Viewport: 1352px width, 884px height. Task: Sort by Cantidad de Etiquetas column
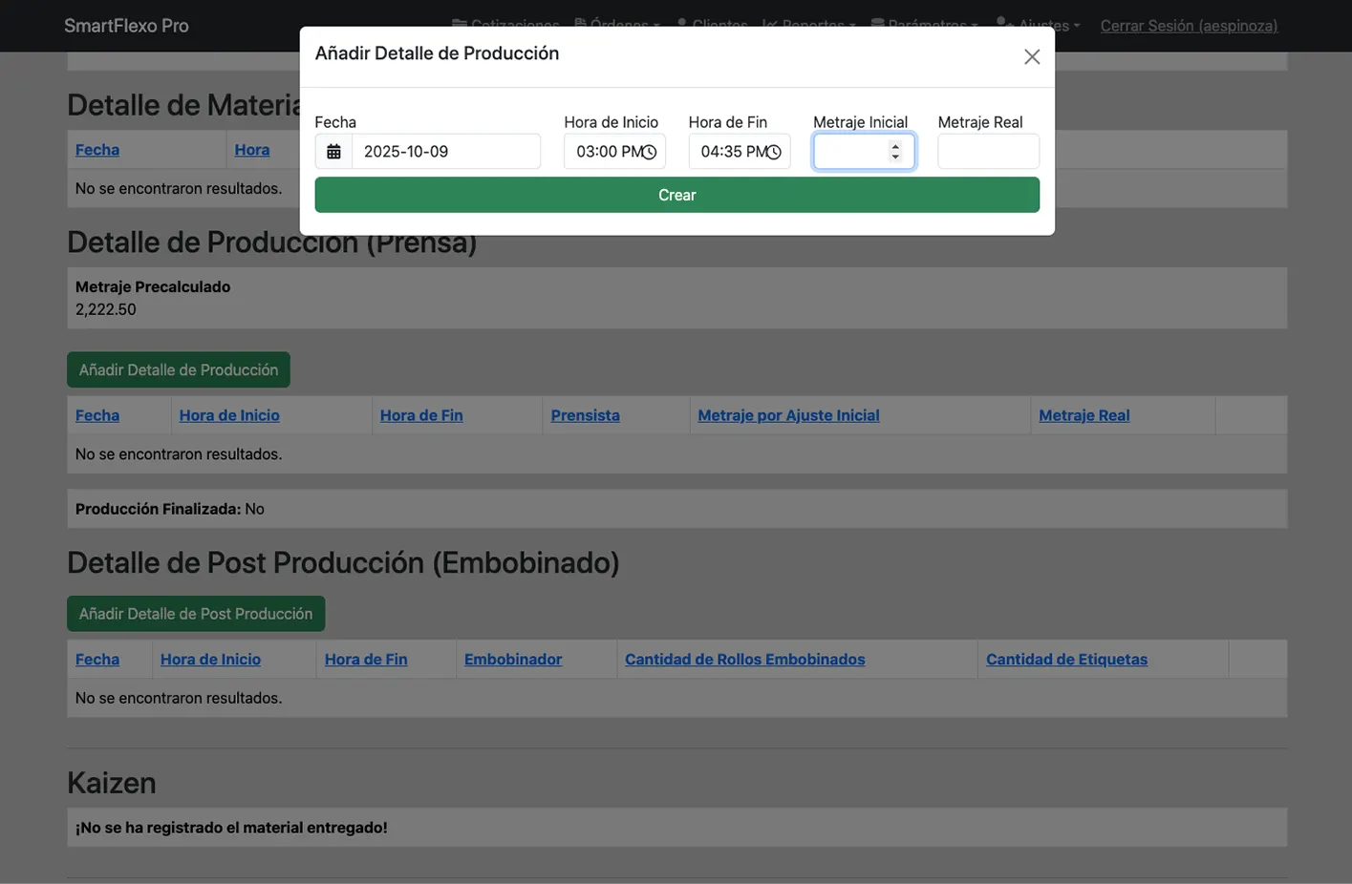(x=1066, y=660)
